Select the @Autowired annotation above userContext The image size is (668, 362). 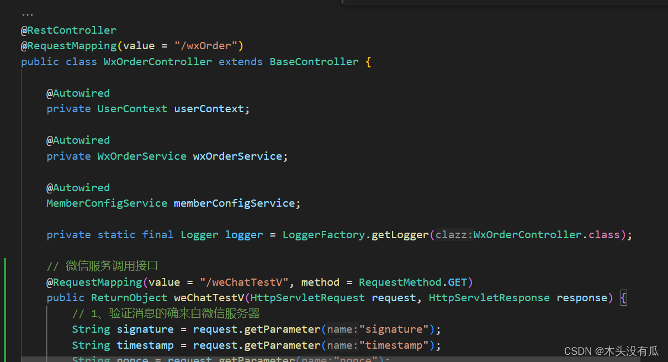tap(78, 93)
